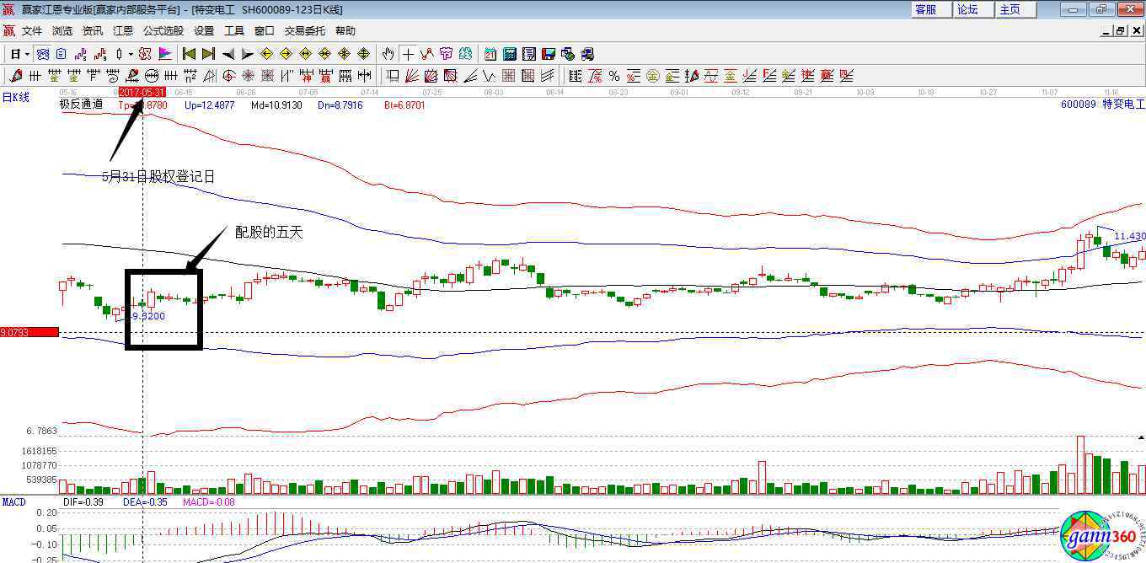The image size is (1146, 563).
Task: Step back with black left triangle
Action: [x=228, y=54]
